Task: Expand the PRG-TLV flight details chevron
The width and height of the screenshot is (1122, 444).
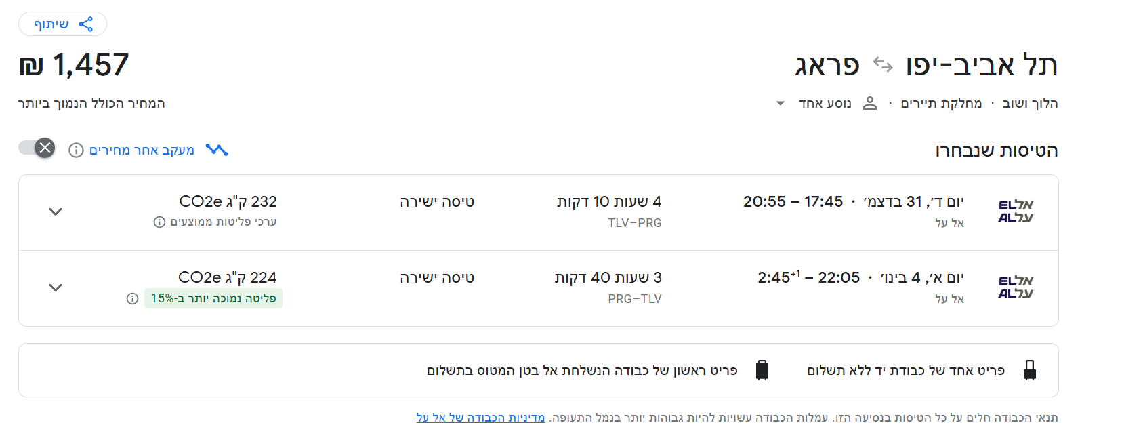Action: [x=55, y=287]
